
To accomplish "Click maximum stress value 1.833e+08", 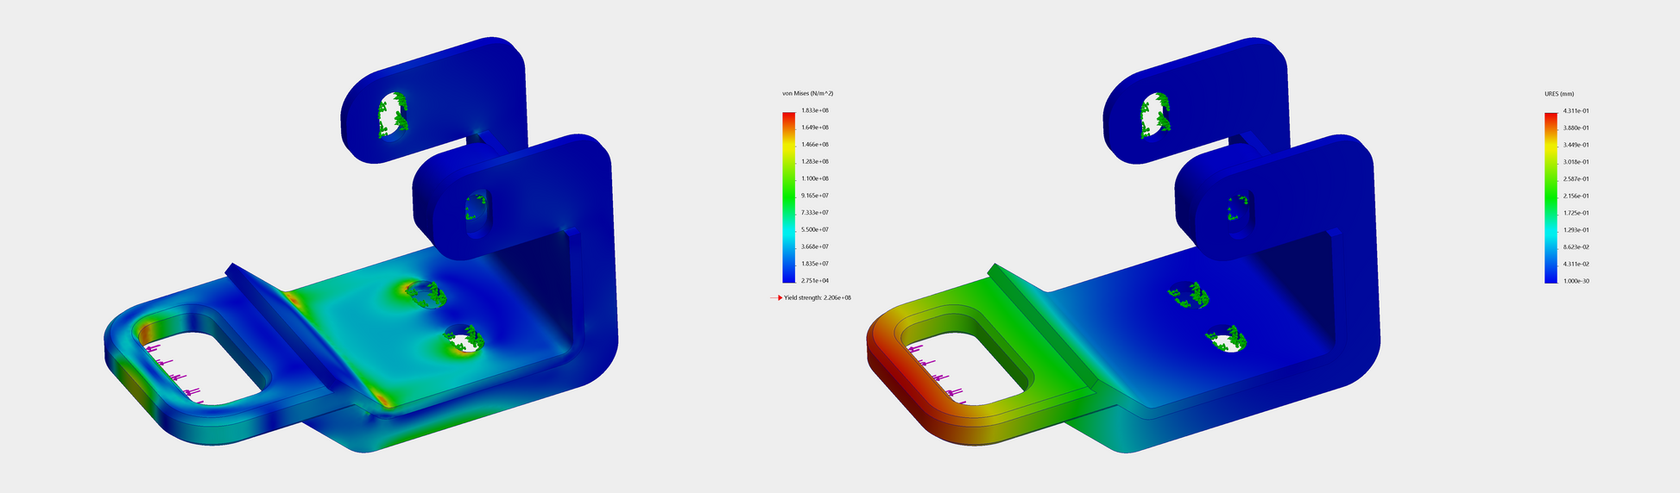I will 815,110.
